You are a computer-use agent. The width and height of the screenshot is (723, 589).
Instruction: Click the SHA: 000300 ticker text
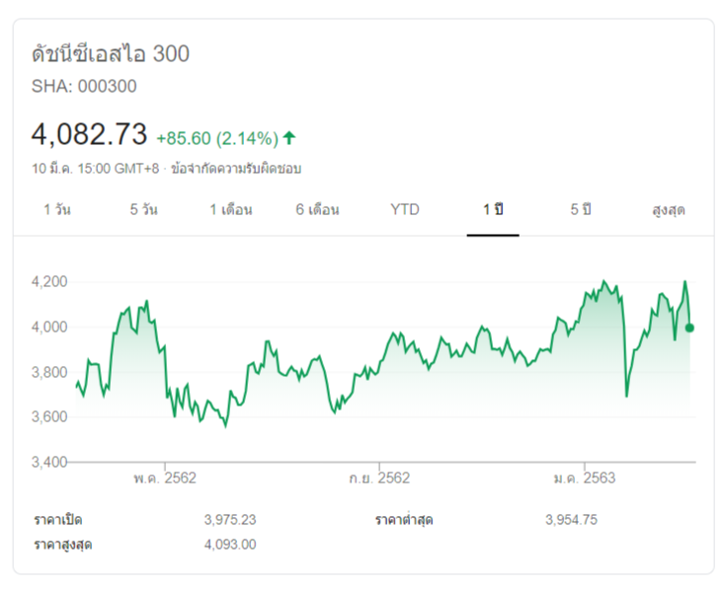84,86
